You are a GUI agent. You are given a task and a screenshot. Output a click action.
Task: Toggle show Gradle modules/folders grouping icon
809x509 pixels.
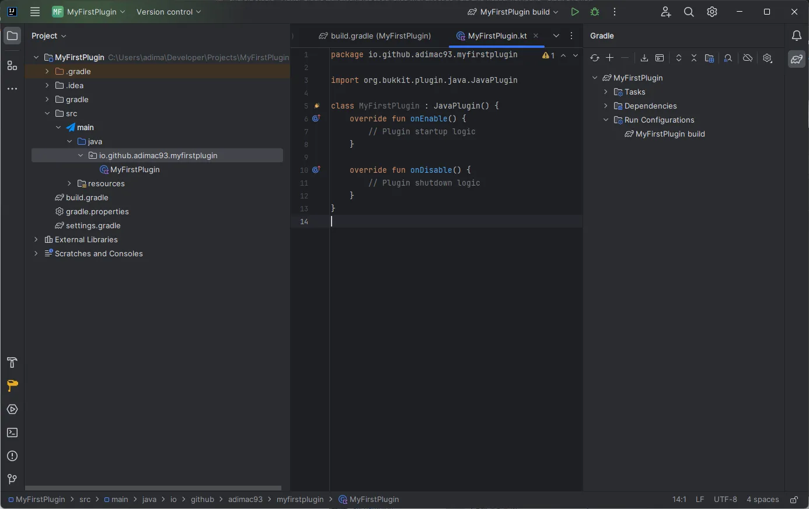coord(709,58)
